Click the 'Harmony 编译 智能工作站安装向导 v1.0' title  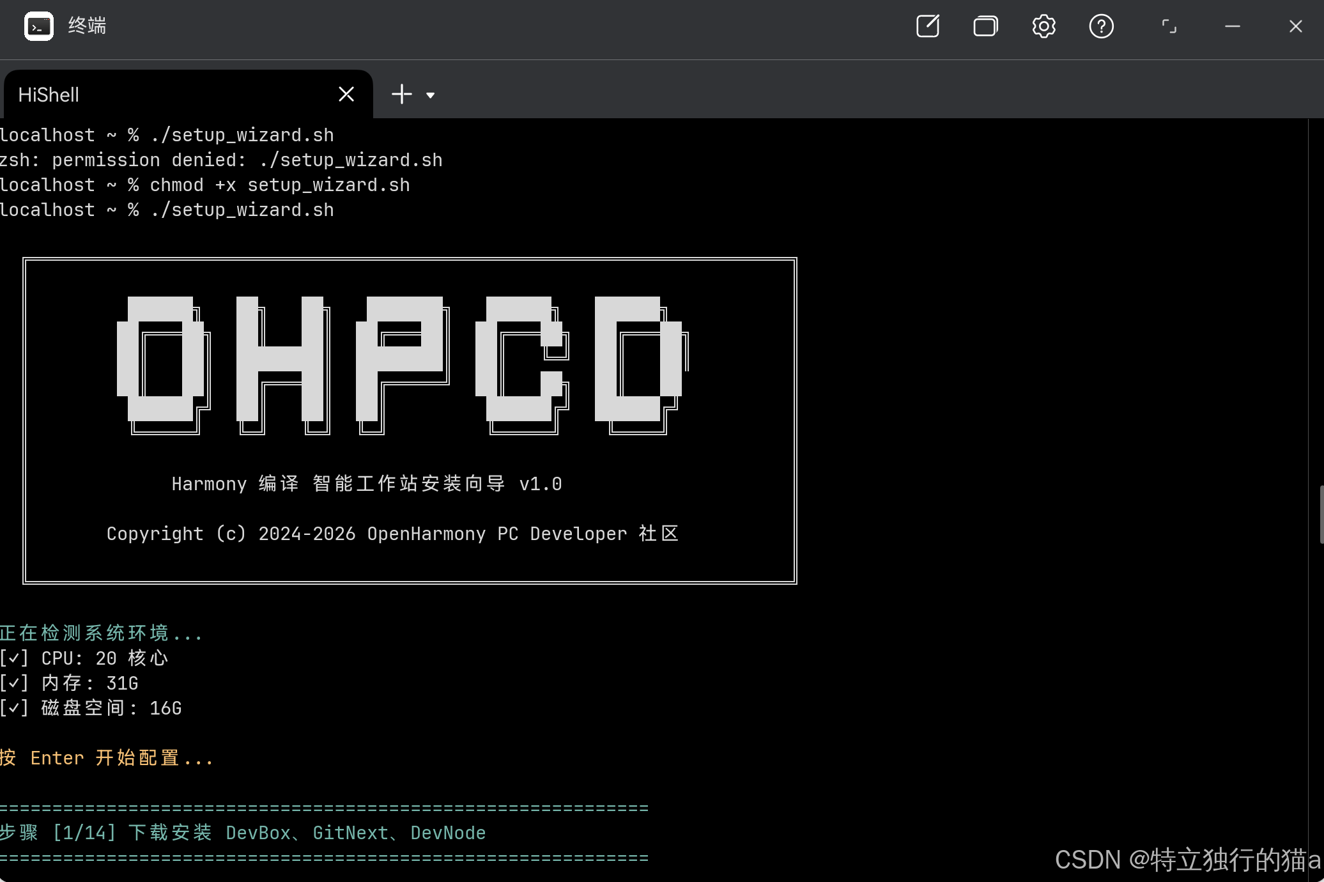click(x=367, y=483)
